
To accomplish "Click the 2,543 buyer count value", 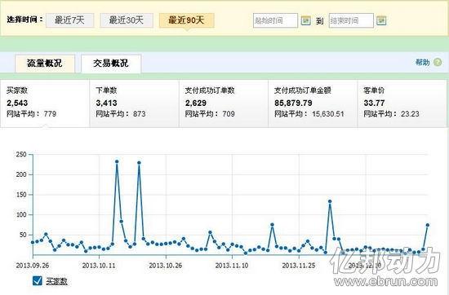I will 17,103.
